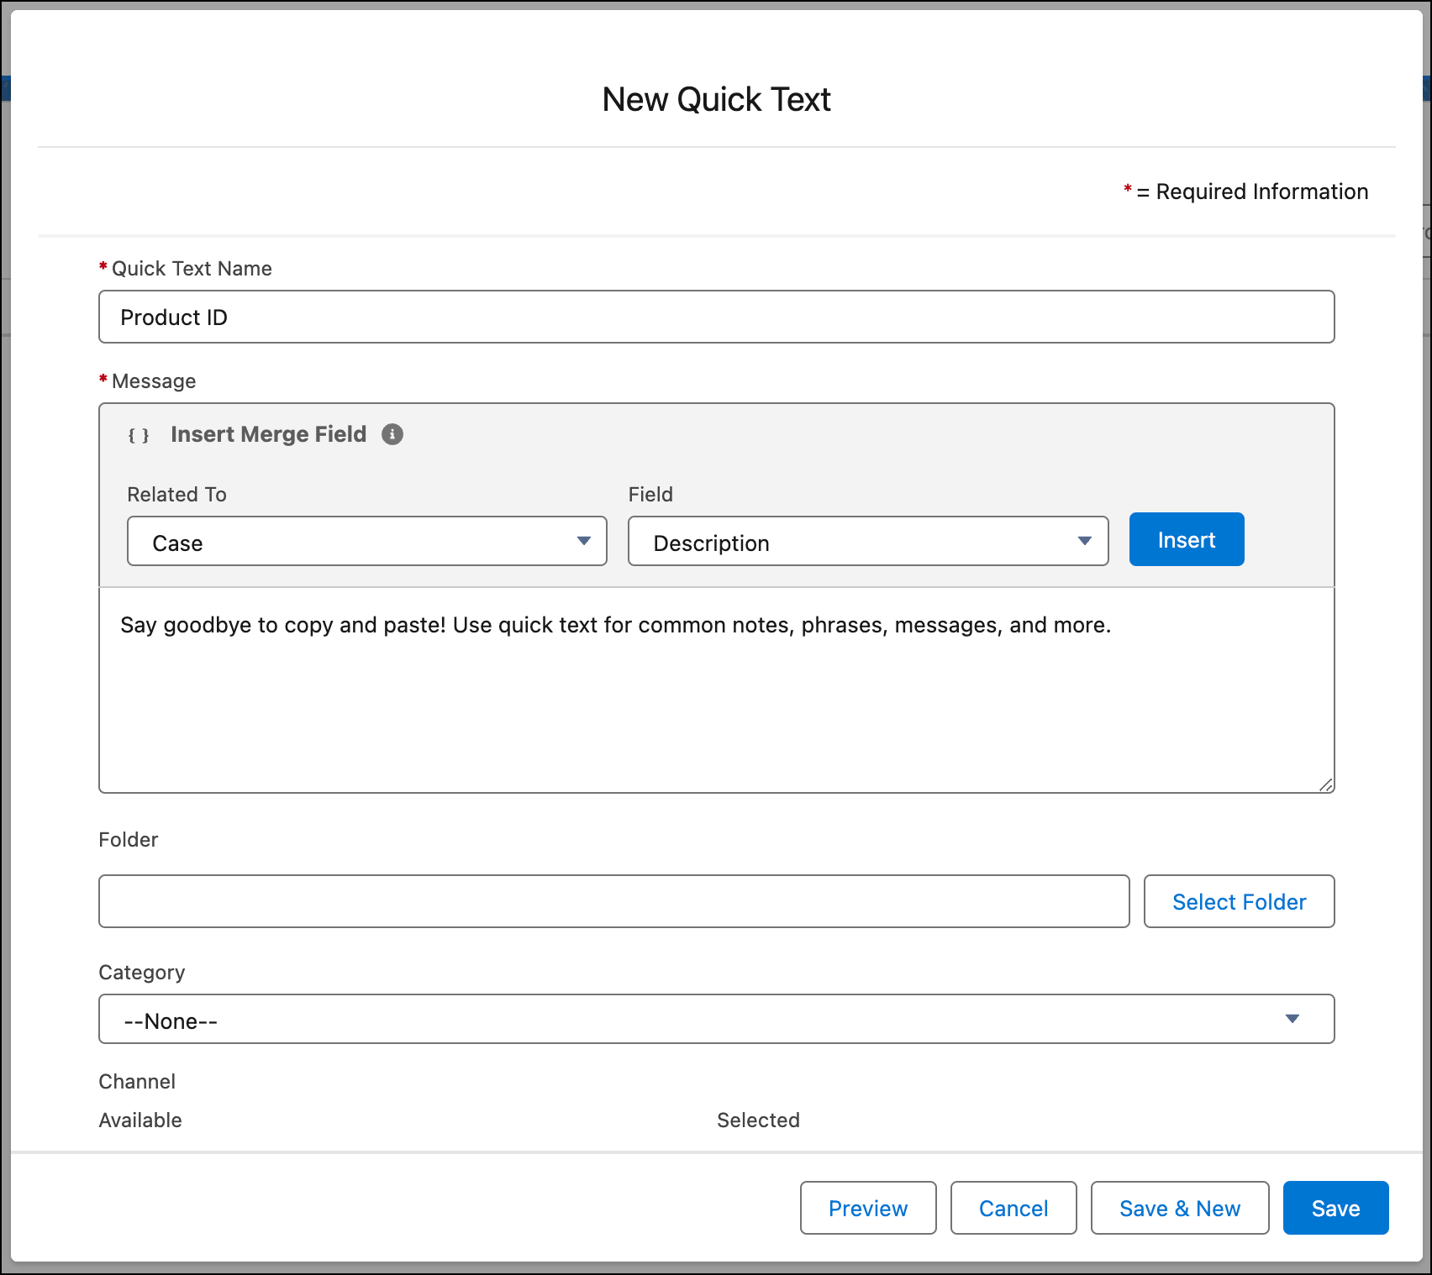Click the Insert Merge Field info icon
The width and height of the screenshot is (1432, 1275).
[392, 434]
